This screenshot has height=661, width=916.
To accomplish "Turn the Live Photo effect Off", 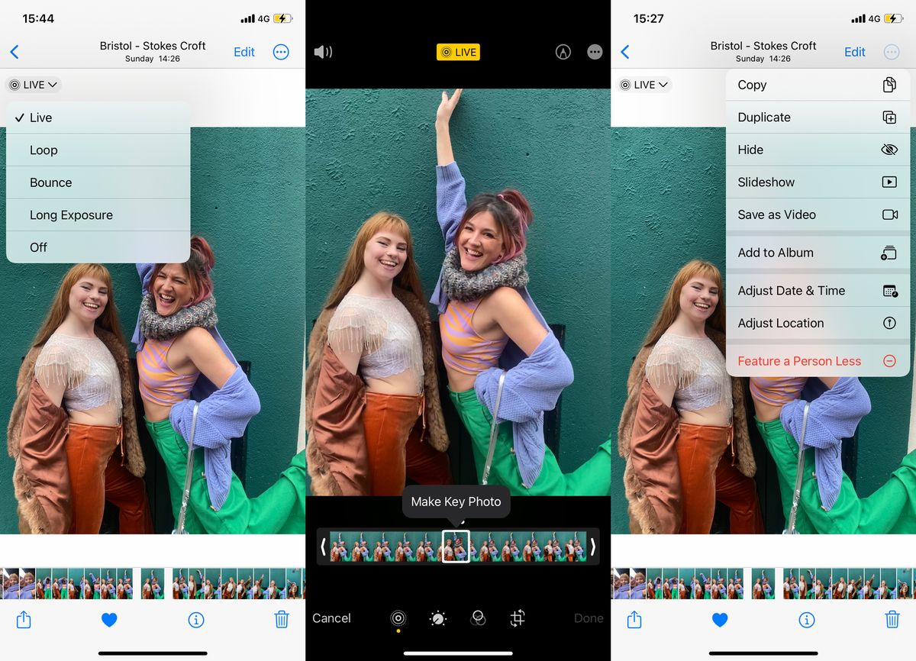I will pyautogui.click(x=38, y=247).
